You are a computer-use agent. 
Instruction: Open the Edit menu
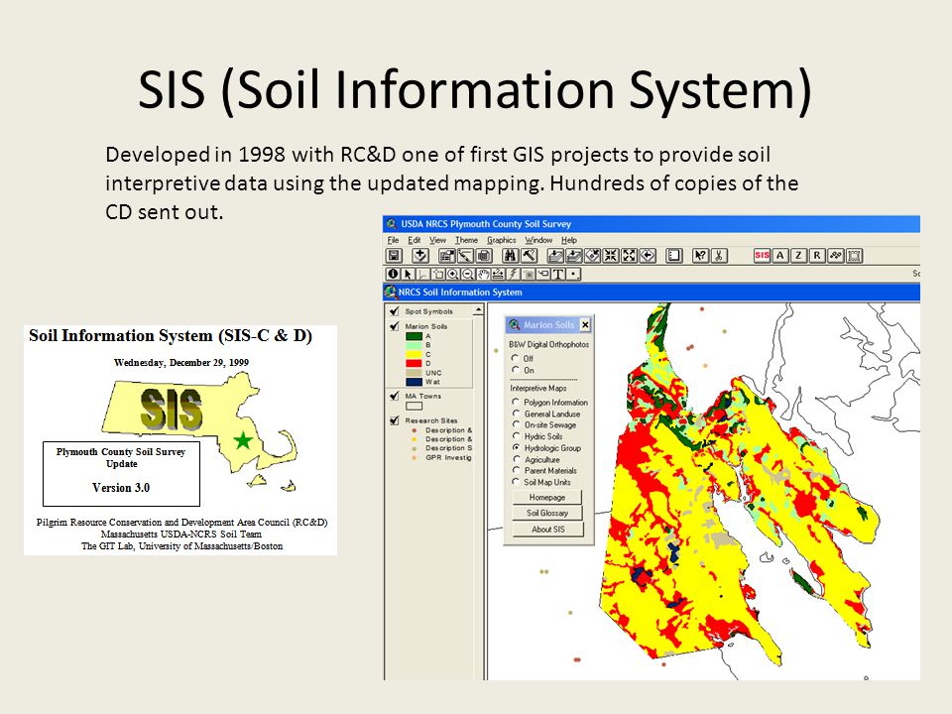click(x=415, y=240)
